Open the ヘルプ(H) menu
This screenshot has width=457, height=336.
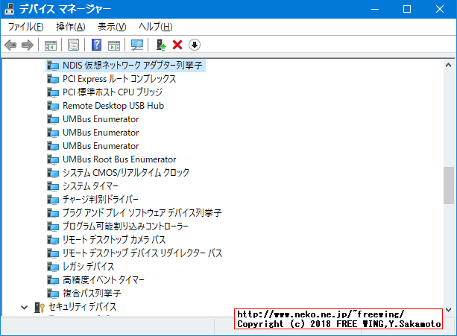point(155,27)
